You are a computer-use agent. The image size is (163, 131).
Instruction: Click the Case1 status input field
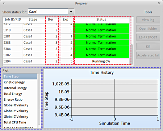[x=48, y=12]
